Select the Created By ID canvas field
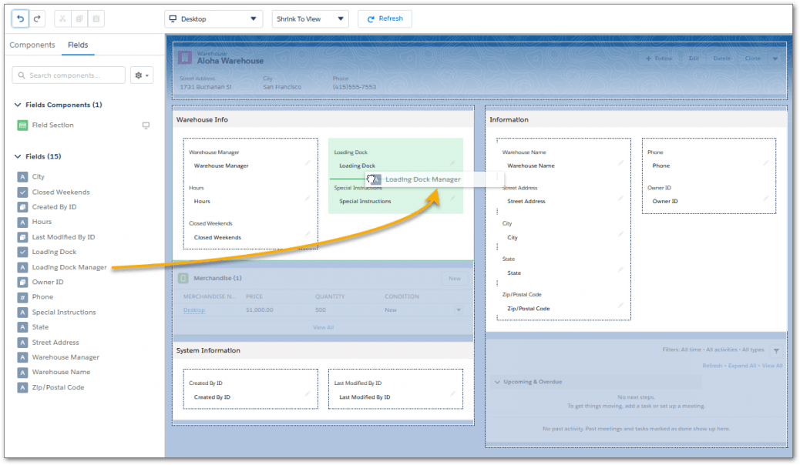800x465 pixels. click(250, 390)
